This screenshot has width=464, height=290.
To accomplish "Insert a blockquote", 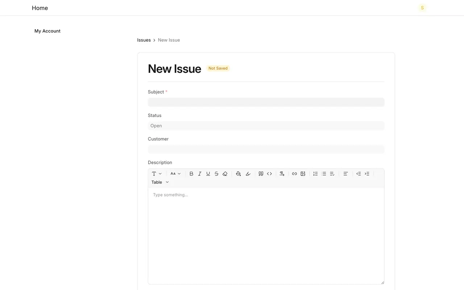I will click(x=261, y=174).
